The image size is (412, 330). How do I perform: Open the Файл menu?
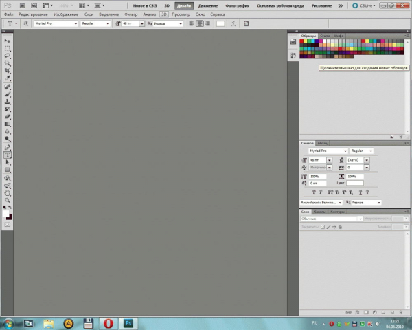click(9, 14)
